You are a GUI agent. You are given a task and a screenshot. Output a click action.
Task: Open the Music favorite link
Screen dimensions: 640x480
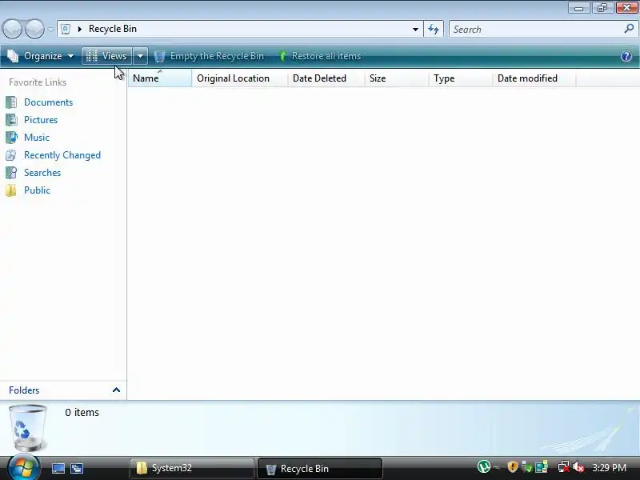[37, 137]
